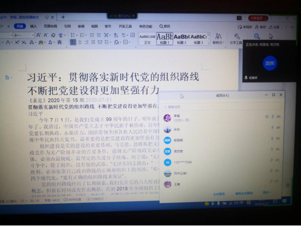Click the justify alignment icon

tap(93, 42)
